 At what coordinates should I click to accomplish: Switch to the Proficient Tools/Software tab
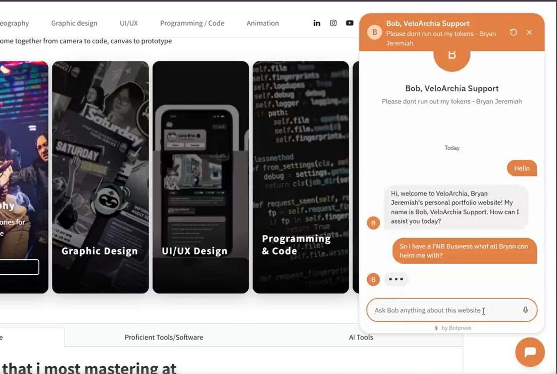[164, 337]
